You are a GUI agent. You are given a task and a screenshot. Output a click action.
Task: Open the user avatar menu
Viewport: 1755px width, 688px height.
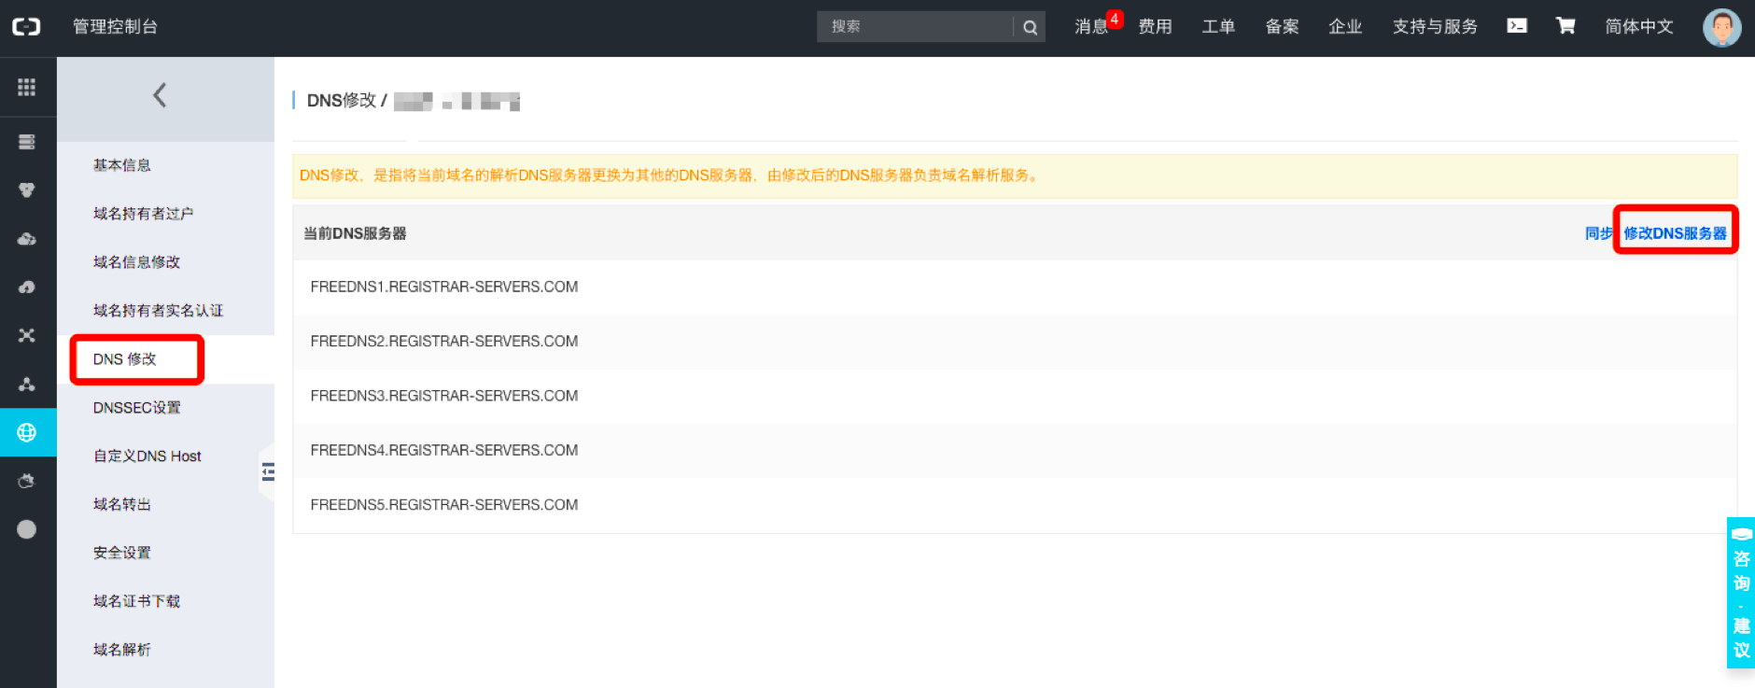(1721, 27)
